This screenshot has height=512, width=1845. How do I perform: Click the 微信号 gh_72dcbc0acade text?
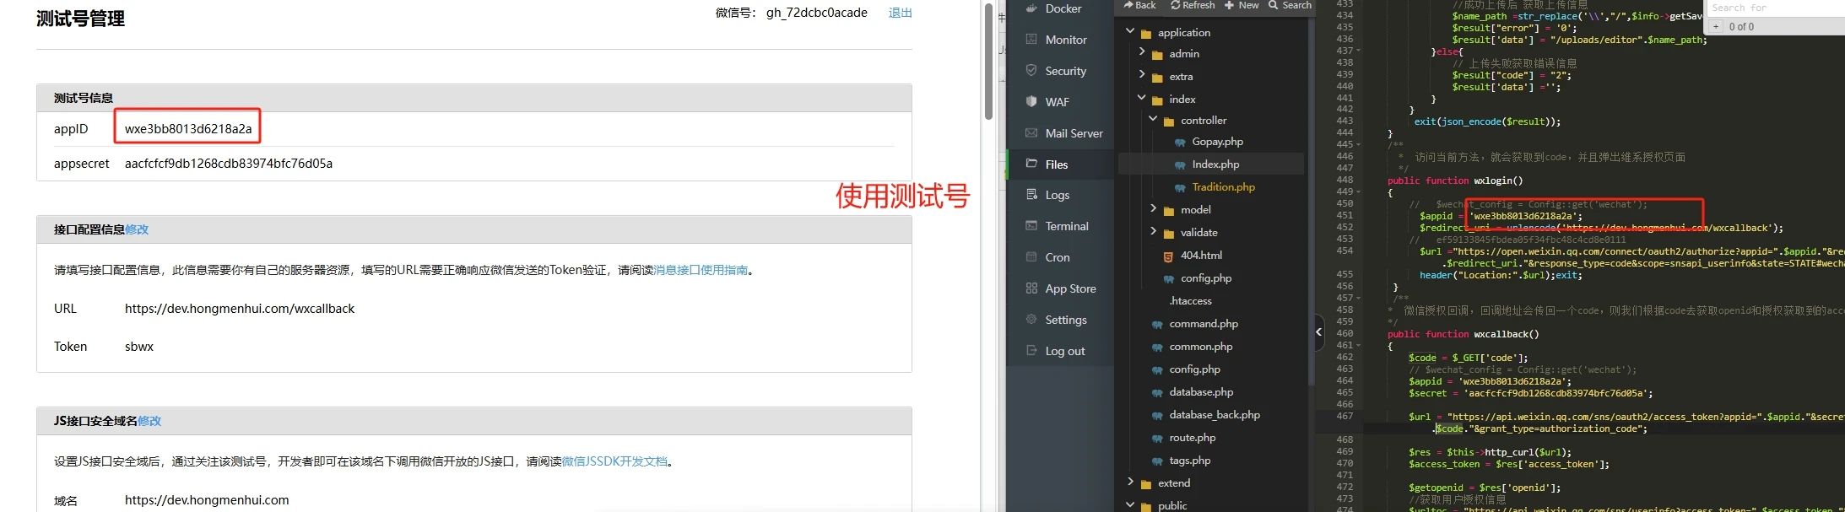[x=792, y=13]
